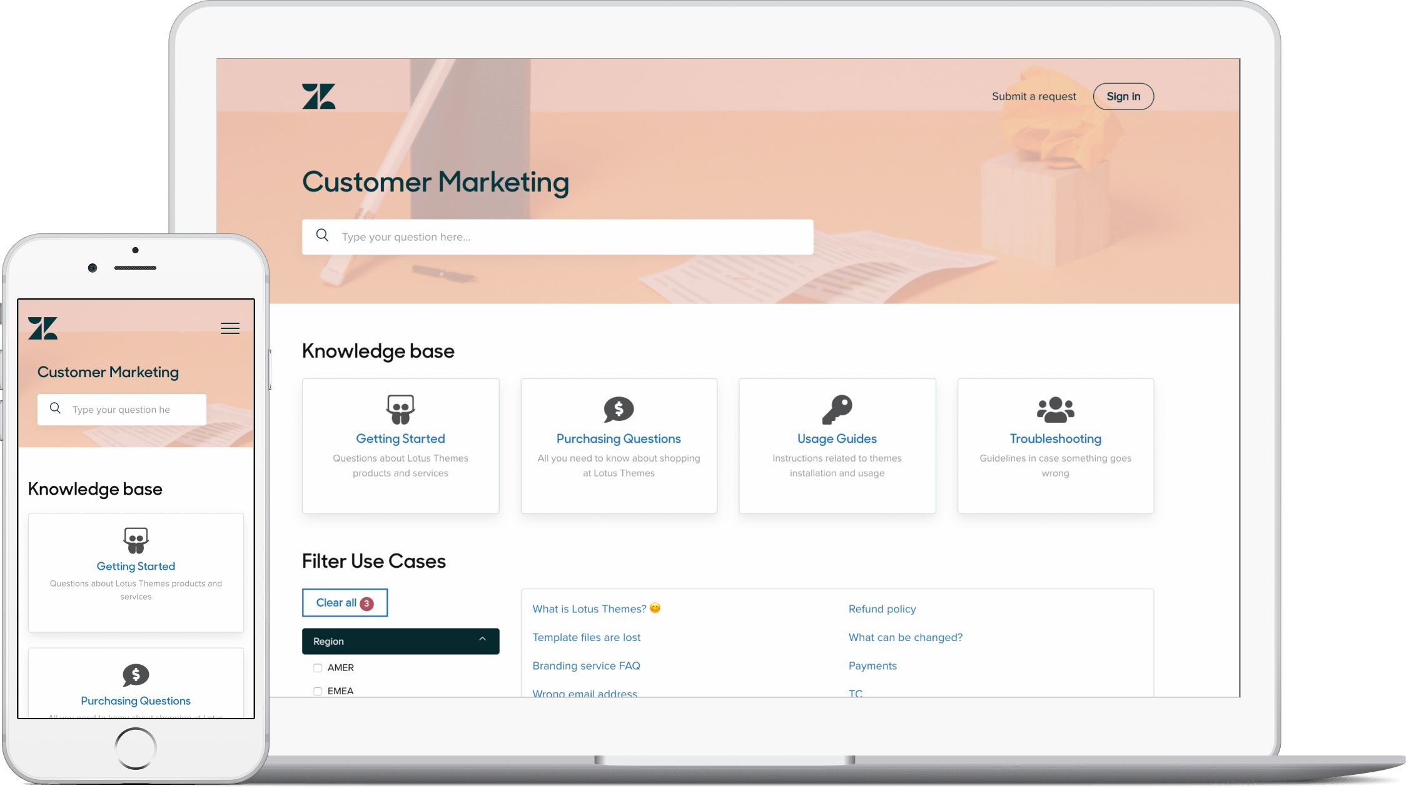
Task: Click the Zendesk logo icon top-left
Action: 321,96
